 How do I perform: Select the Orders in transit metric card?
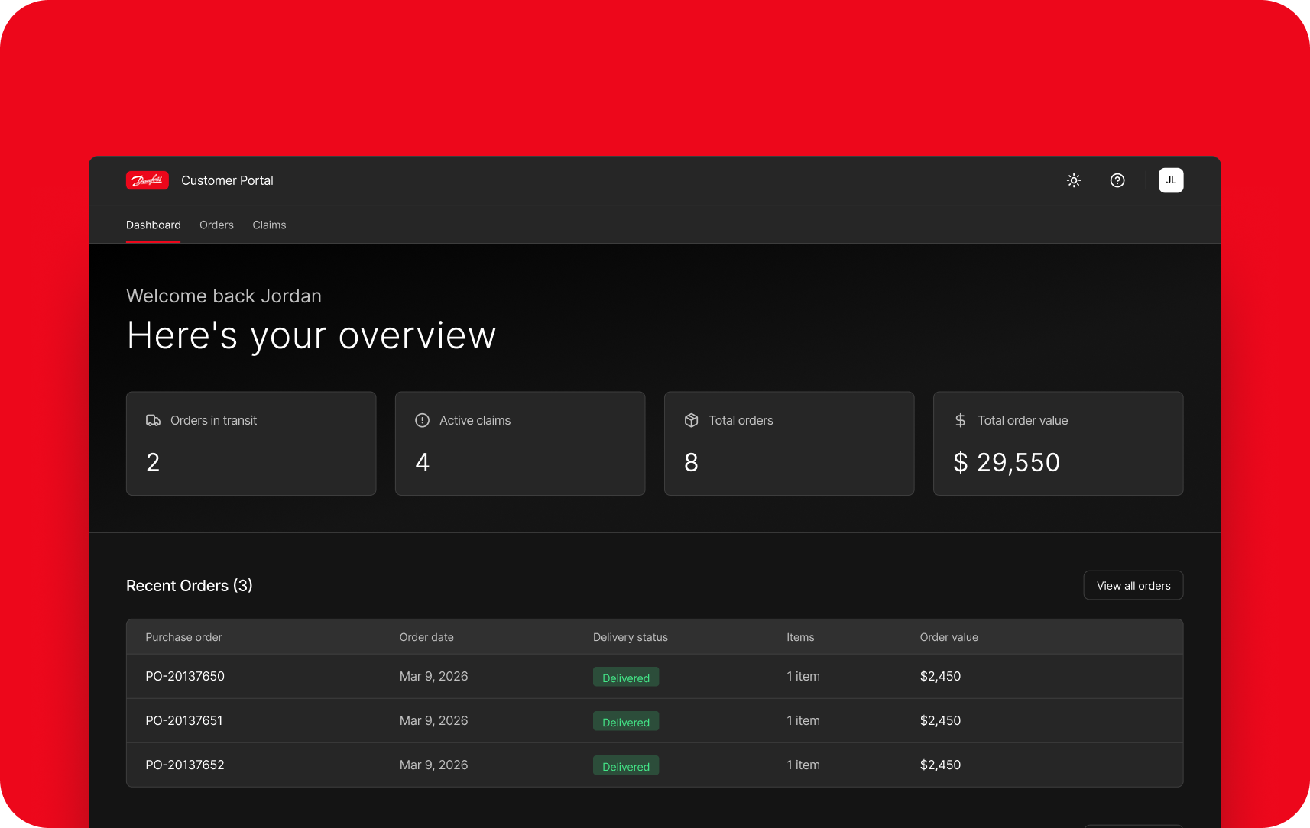[x=251, y=443]
